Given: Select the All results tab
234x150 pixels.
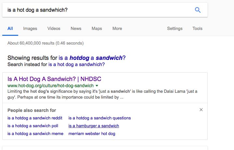Looking at the screenshot, I should [x=10, y=29].
